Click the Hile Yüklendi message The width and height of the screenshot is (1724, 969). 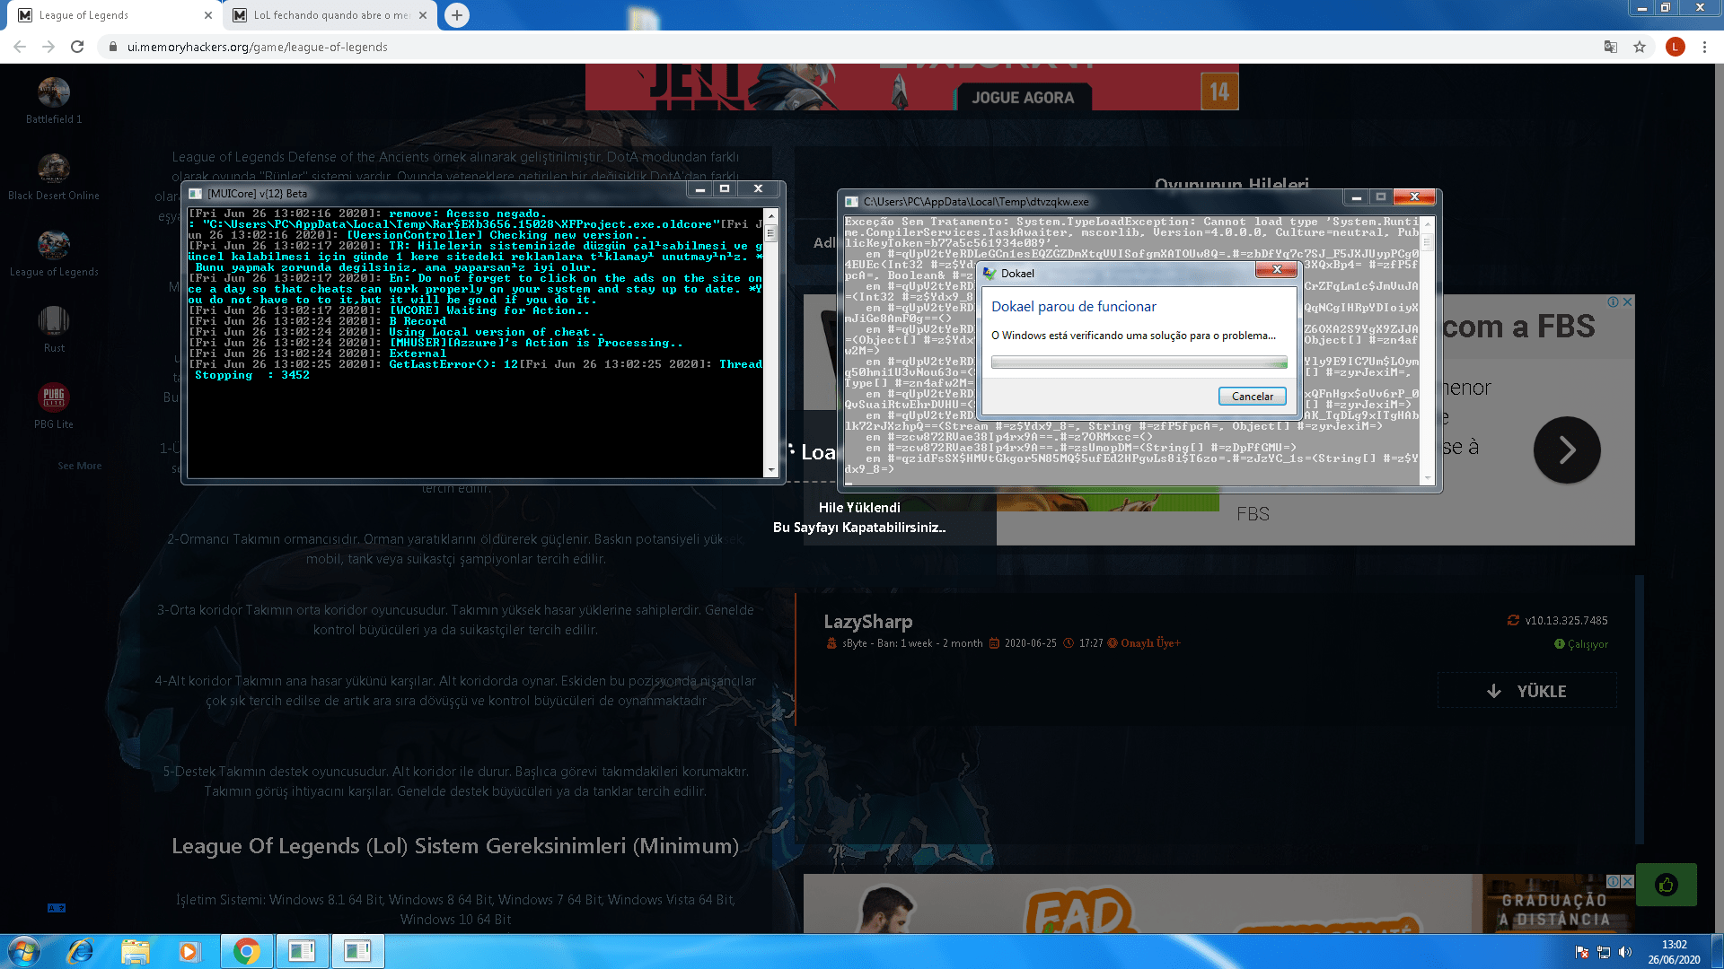pyautogui.click(x=859, y=508)
